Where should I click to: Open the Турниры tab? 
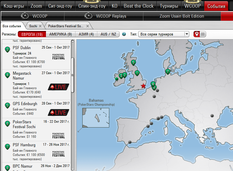tap(169, 6)
